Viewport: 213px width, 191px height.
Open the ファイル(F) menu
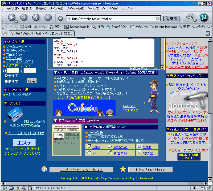click(x=12, y=9)
